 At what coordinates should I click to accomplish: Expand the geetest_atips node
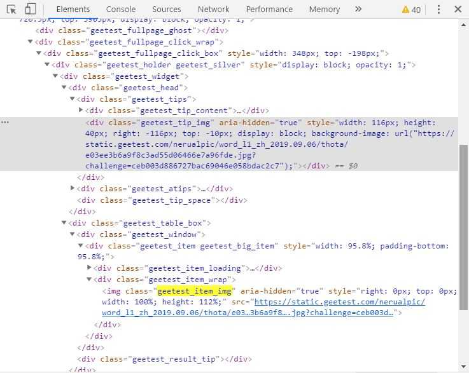tap(73, 188)
